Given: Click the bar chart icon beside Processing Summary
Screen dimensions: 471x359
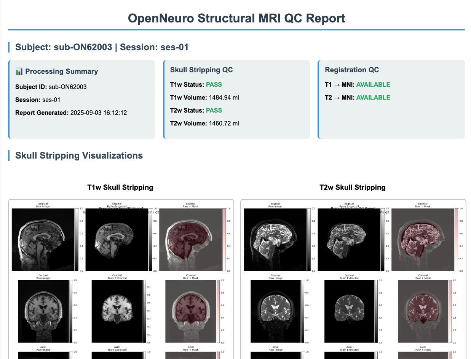Looking at the screenshot, I should click(19, 71).
